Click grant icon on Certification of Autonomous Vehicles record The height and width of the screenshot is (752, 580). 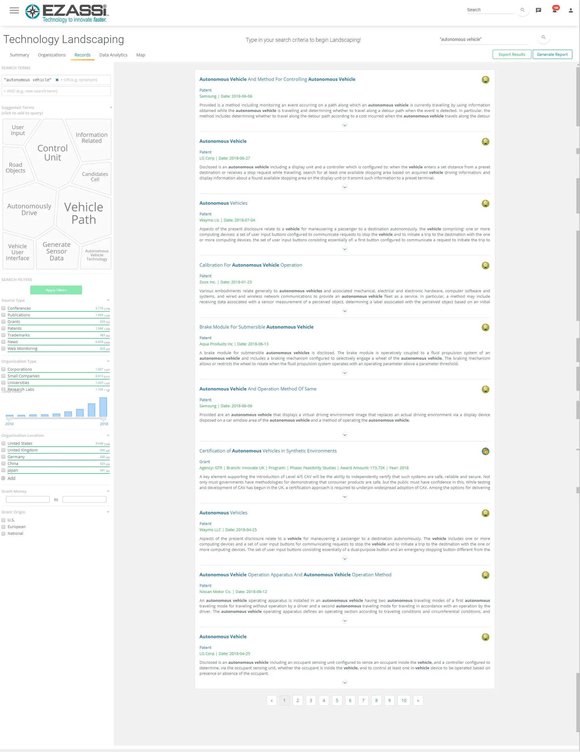485,452
